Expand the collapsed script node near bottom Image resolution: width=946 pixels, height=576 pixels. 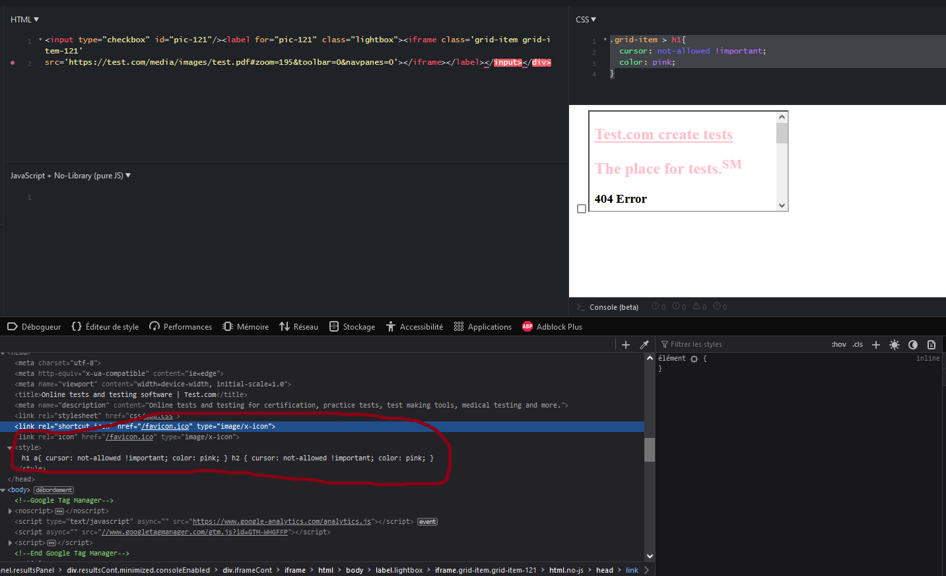pyautogui.click(x=10, y=543)
